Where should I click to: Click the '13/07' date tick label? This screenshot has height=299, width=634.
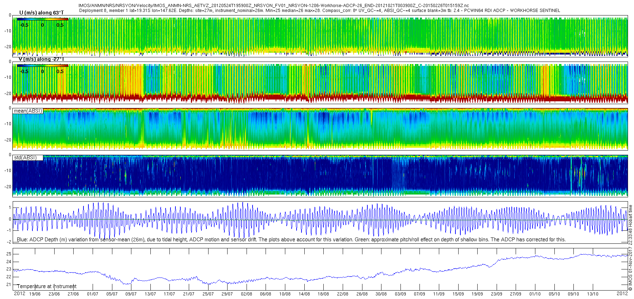tap(150, 294)
